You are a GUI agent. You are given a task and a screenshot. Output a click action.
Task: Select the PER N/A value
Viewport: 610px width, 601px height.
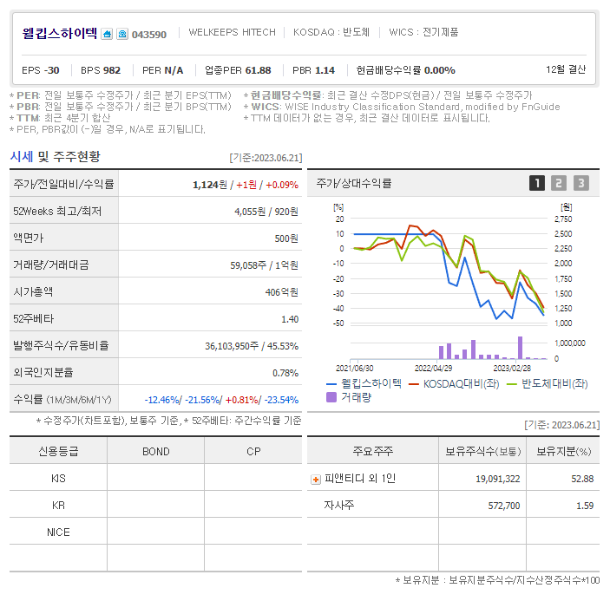(x=162, y=70)
